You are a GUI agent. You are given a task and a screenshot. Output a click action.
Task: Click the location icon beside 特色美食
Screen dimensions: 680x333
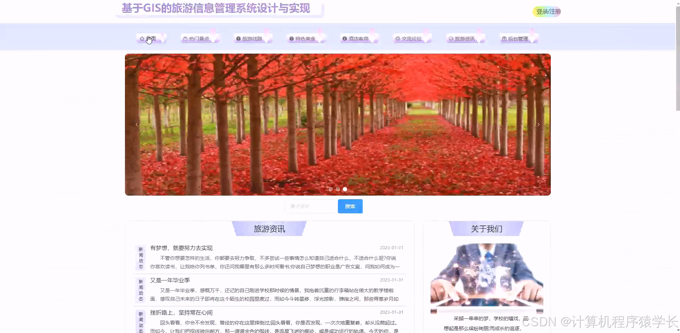(291, 39)
